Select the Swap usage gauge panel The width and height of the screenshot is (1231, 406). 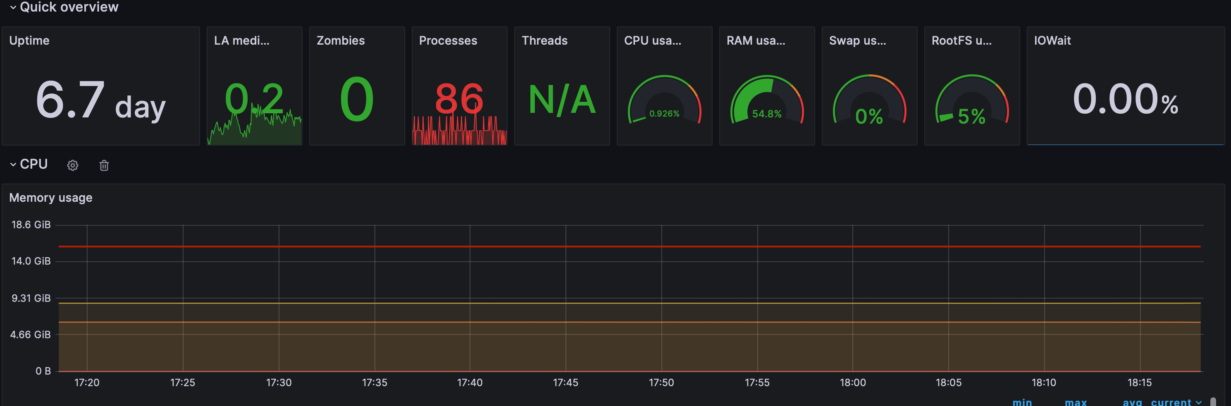tap(869, 86)
